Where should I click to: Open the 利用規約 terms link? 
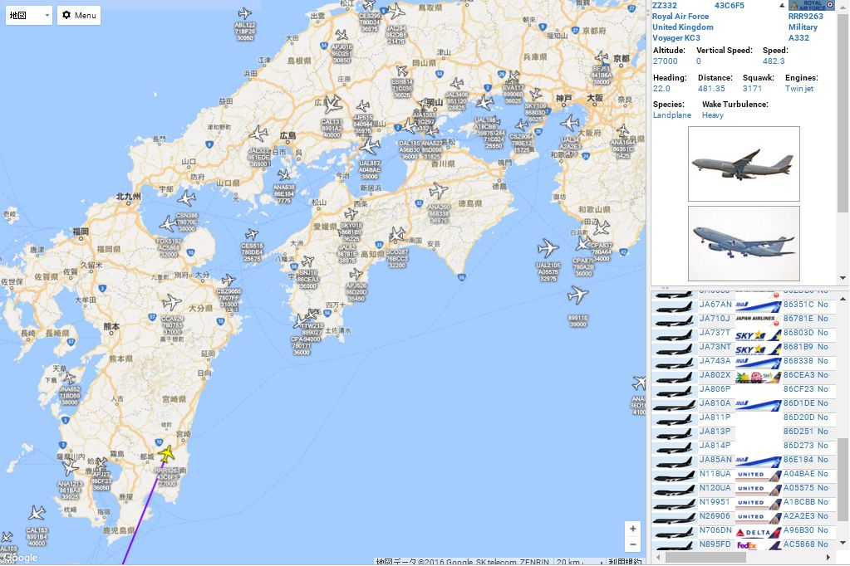(x=625, y=562)
